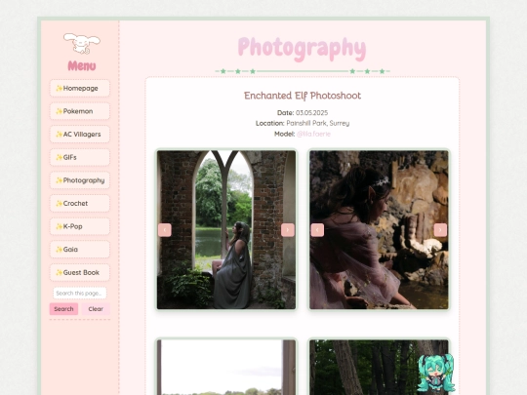
Task: Click the Search this page input field
Action: tap(80, 294)
